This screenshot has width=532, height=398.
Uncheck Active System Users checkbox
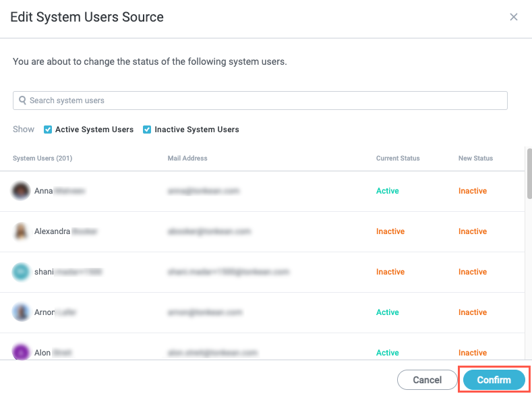point(48,130)
